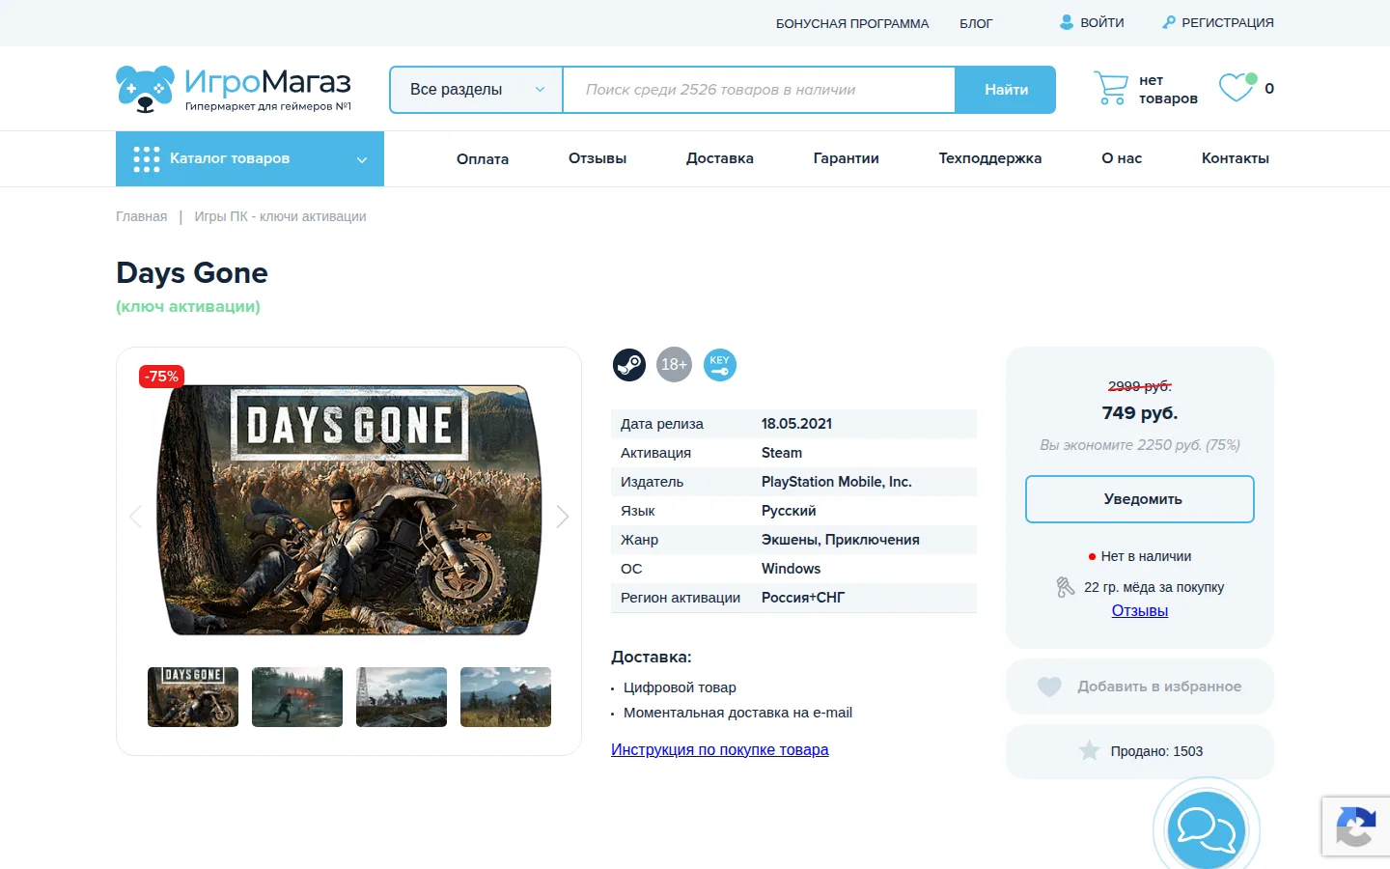This screenshot has width=1390, height=869.
Task: Go to the Отзывы navigation item
Action: click(598, 158)
